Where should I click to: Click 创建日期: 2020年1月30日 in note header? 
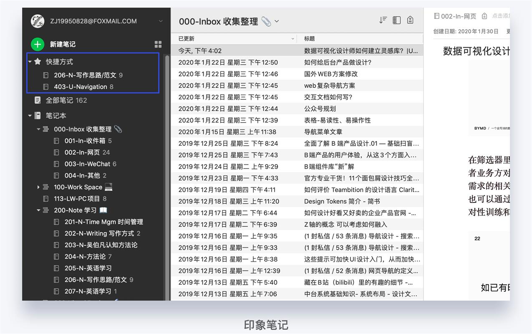pyautogui.click(x=466, y=31)
